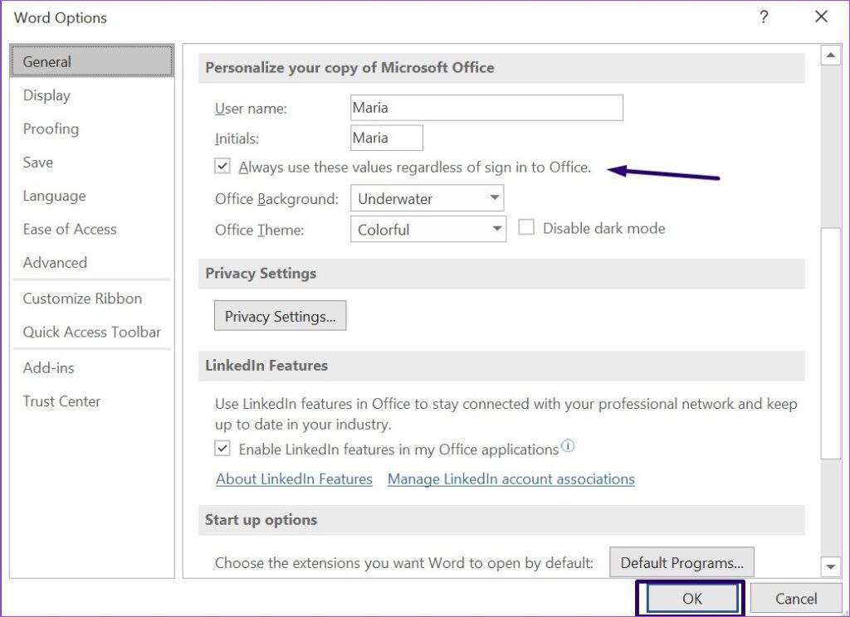Switch to the Display settings page
The height and width of the screenshot is (617, 850).
[x=46, y=95]
